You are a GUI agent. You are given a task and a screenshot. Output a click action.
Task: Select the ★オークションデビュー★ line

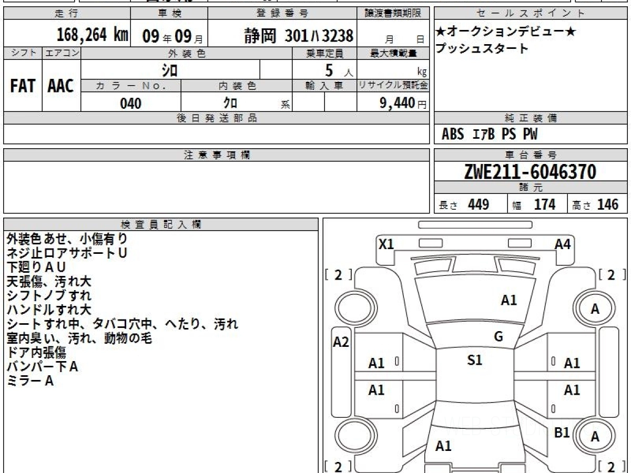tap(505, 32)
